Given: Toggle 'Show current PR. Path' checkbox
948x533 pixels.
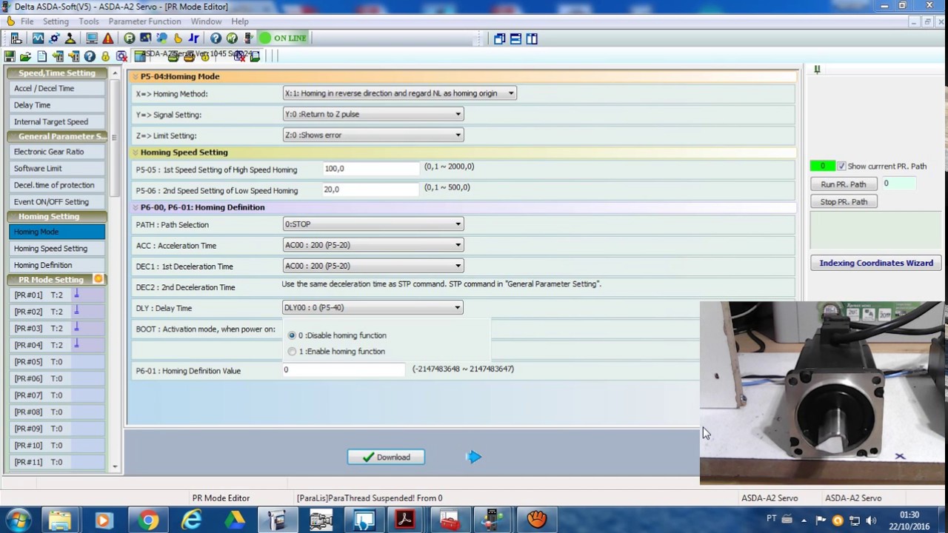Looking at the screenshot, I should pos(841,167).
